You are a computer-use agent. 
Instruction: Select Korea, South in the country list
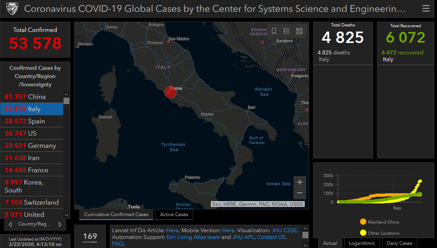[32, 186]
